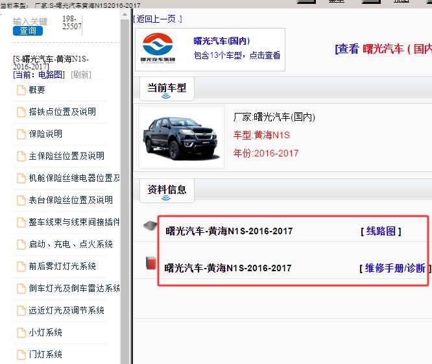Click the gray icon beside 线路图 row
The width and height of the screenshot is (432, 364).
click(x=150, y=226)
